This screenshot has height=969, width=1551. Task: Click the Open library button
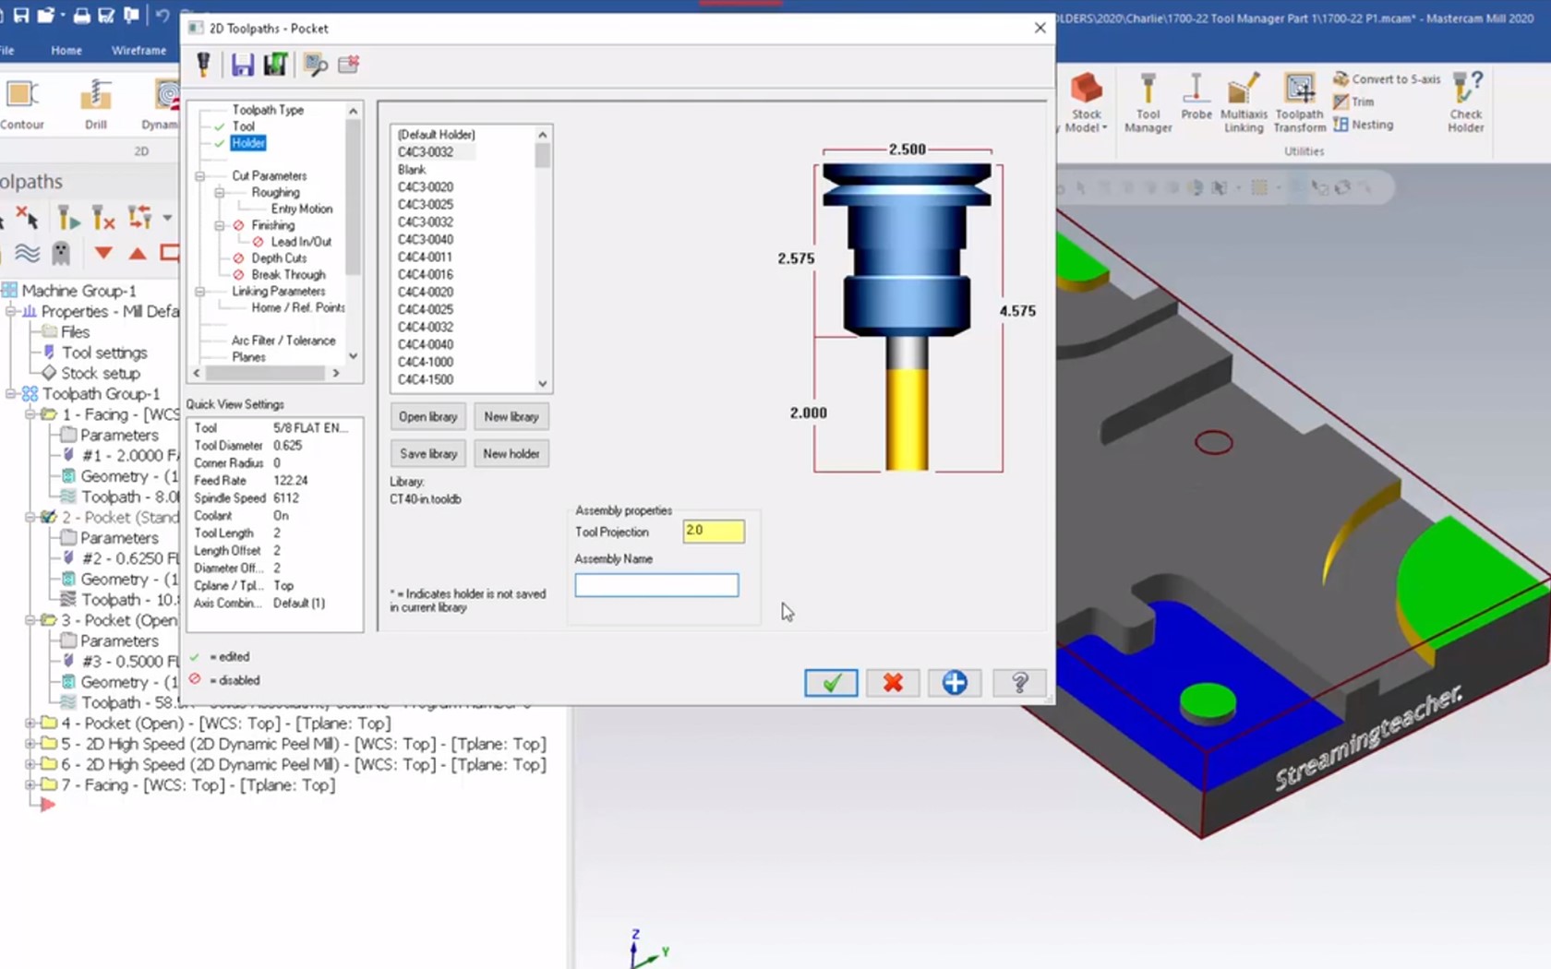pos(427,417)
